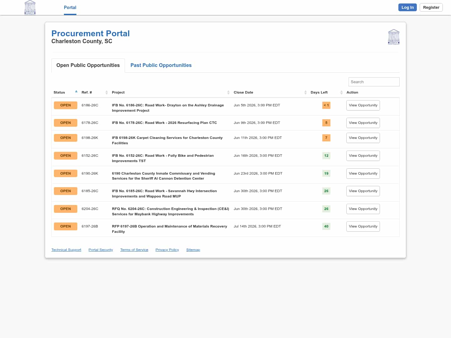Open the Portal navigation tab

click(x=70, y=8)
